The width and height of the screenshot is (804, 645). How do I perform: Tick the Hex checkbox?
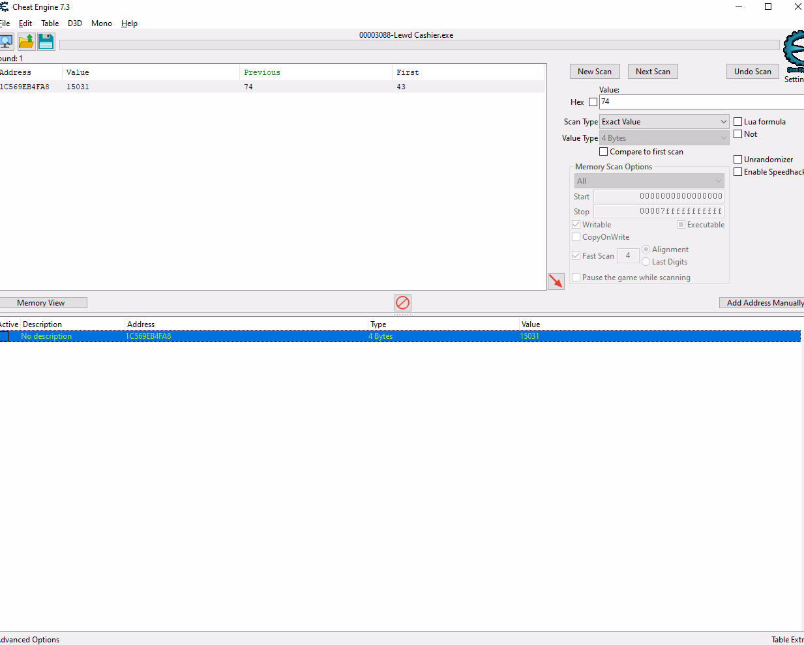pyautogui.click(x=593, y=102)
